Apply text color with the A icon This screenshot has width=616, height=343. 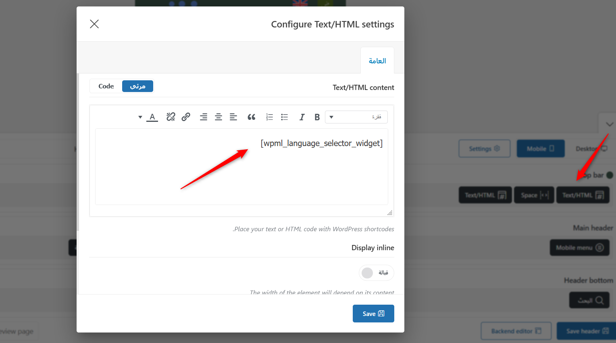152,117
